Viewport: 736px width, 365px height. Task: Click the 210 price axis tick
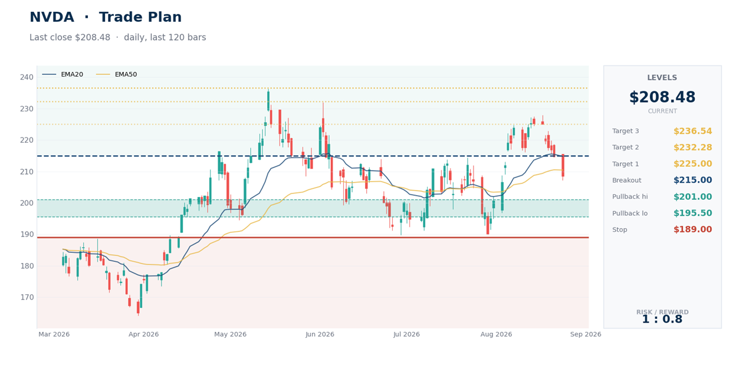[x=26, y=172]
